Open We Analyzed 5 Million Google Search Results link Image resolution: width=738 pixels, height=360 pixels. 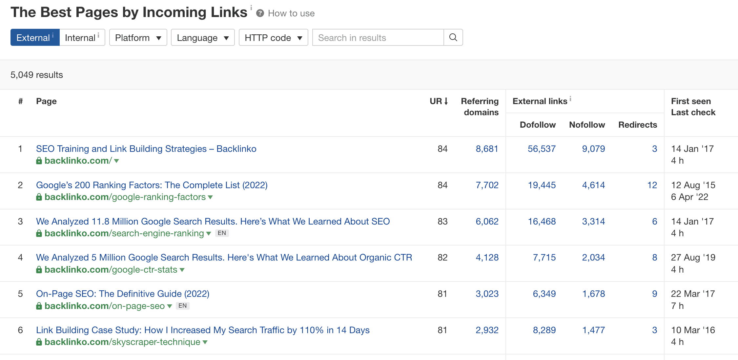click(x=224, y=257)
